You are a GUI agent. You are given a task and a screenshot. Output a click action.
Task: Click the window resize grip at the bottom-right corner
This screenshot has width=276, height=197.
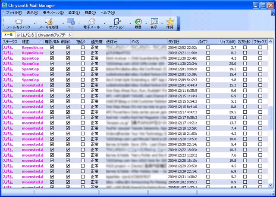tap(273, 193)
